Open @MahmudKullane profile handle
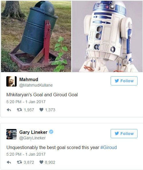The height and width of the screenshot is (170, 143). pos(36,85)
